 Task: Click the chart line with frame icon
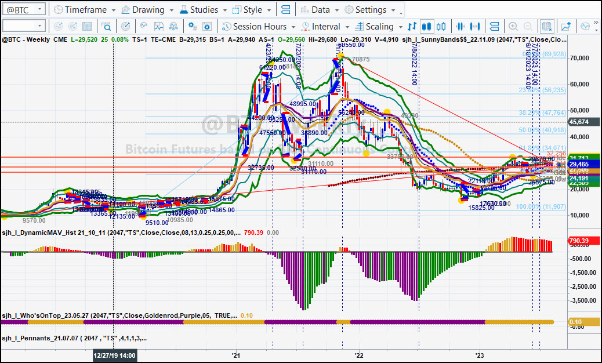pos(158,27)
